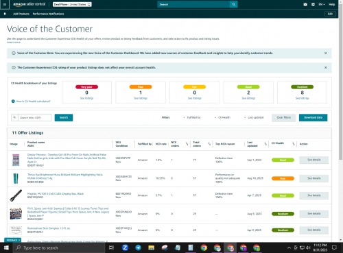Open the Restorative Skin Complex product link
This screenshot has height=253, width=343.
click(x=49, y=228)
